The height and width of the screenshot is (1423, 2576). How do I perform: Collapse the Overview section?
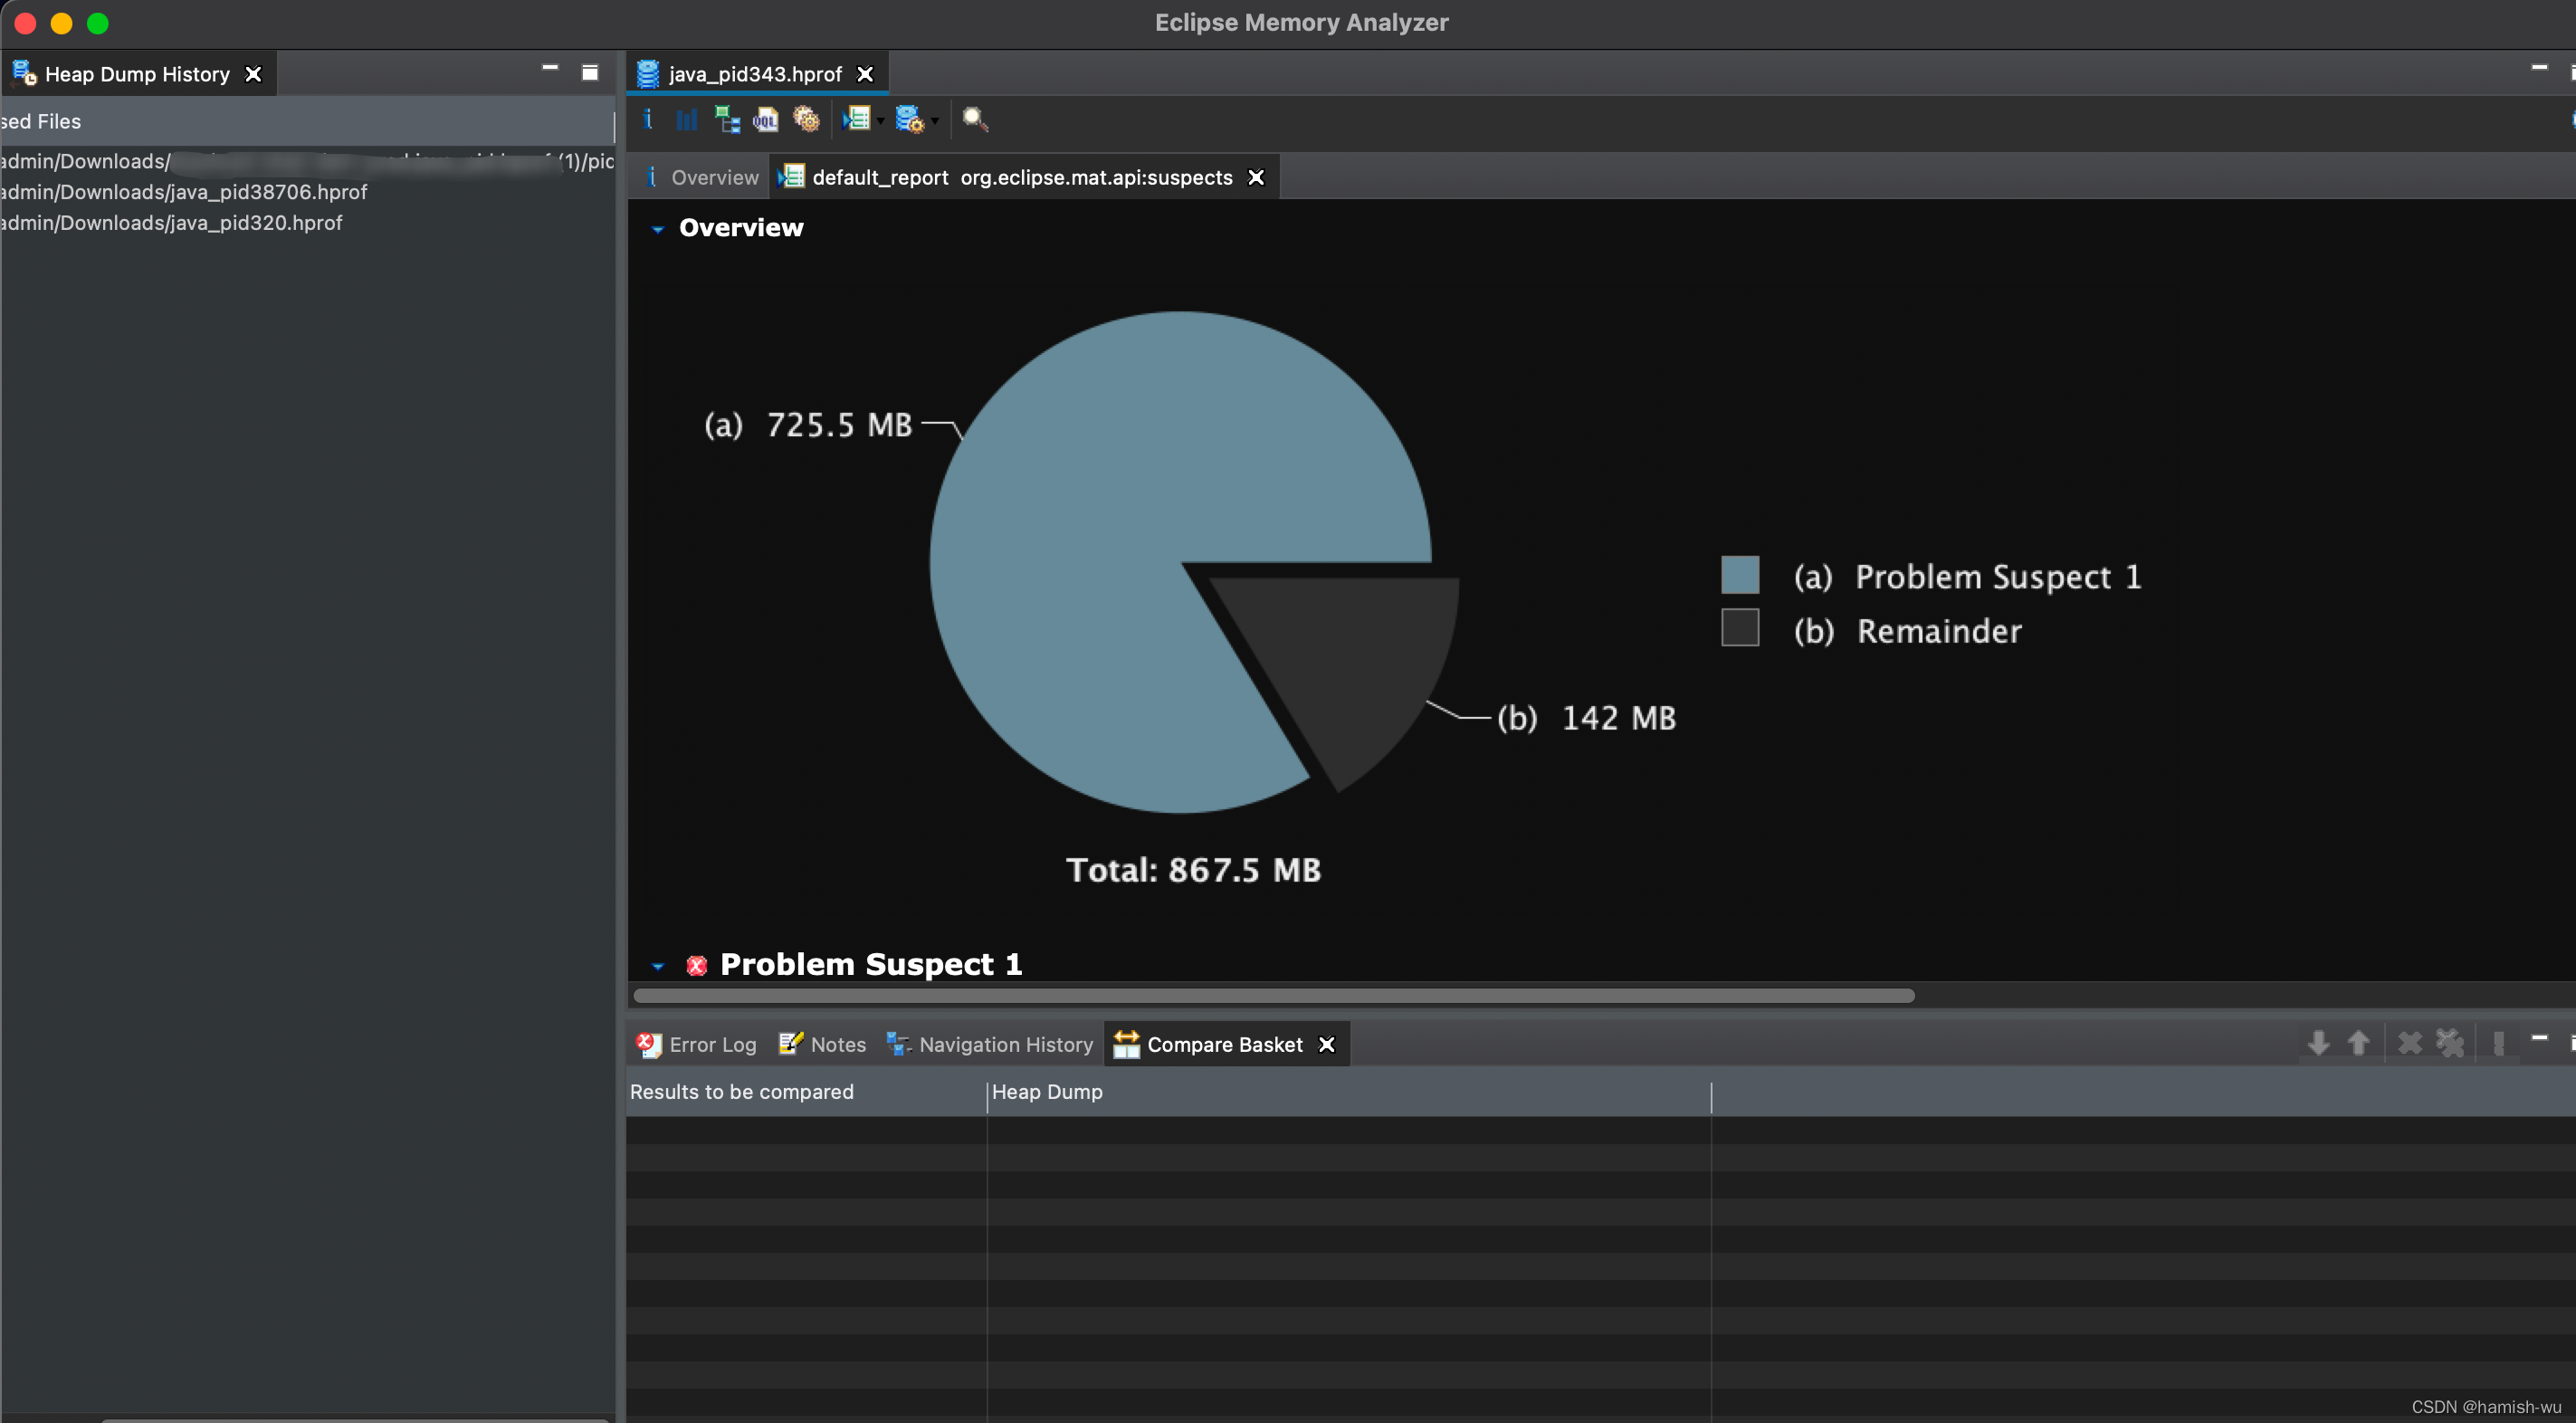pyautogui.click(x=657, y=229)
